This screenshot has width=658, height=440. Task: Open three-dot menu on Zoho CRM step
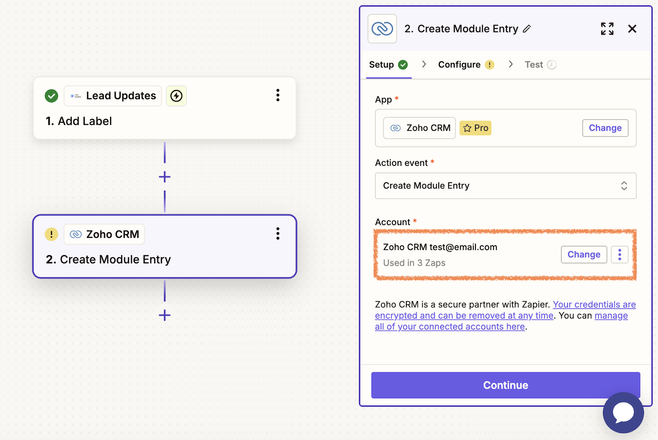278,234
